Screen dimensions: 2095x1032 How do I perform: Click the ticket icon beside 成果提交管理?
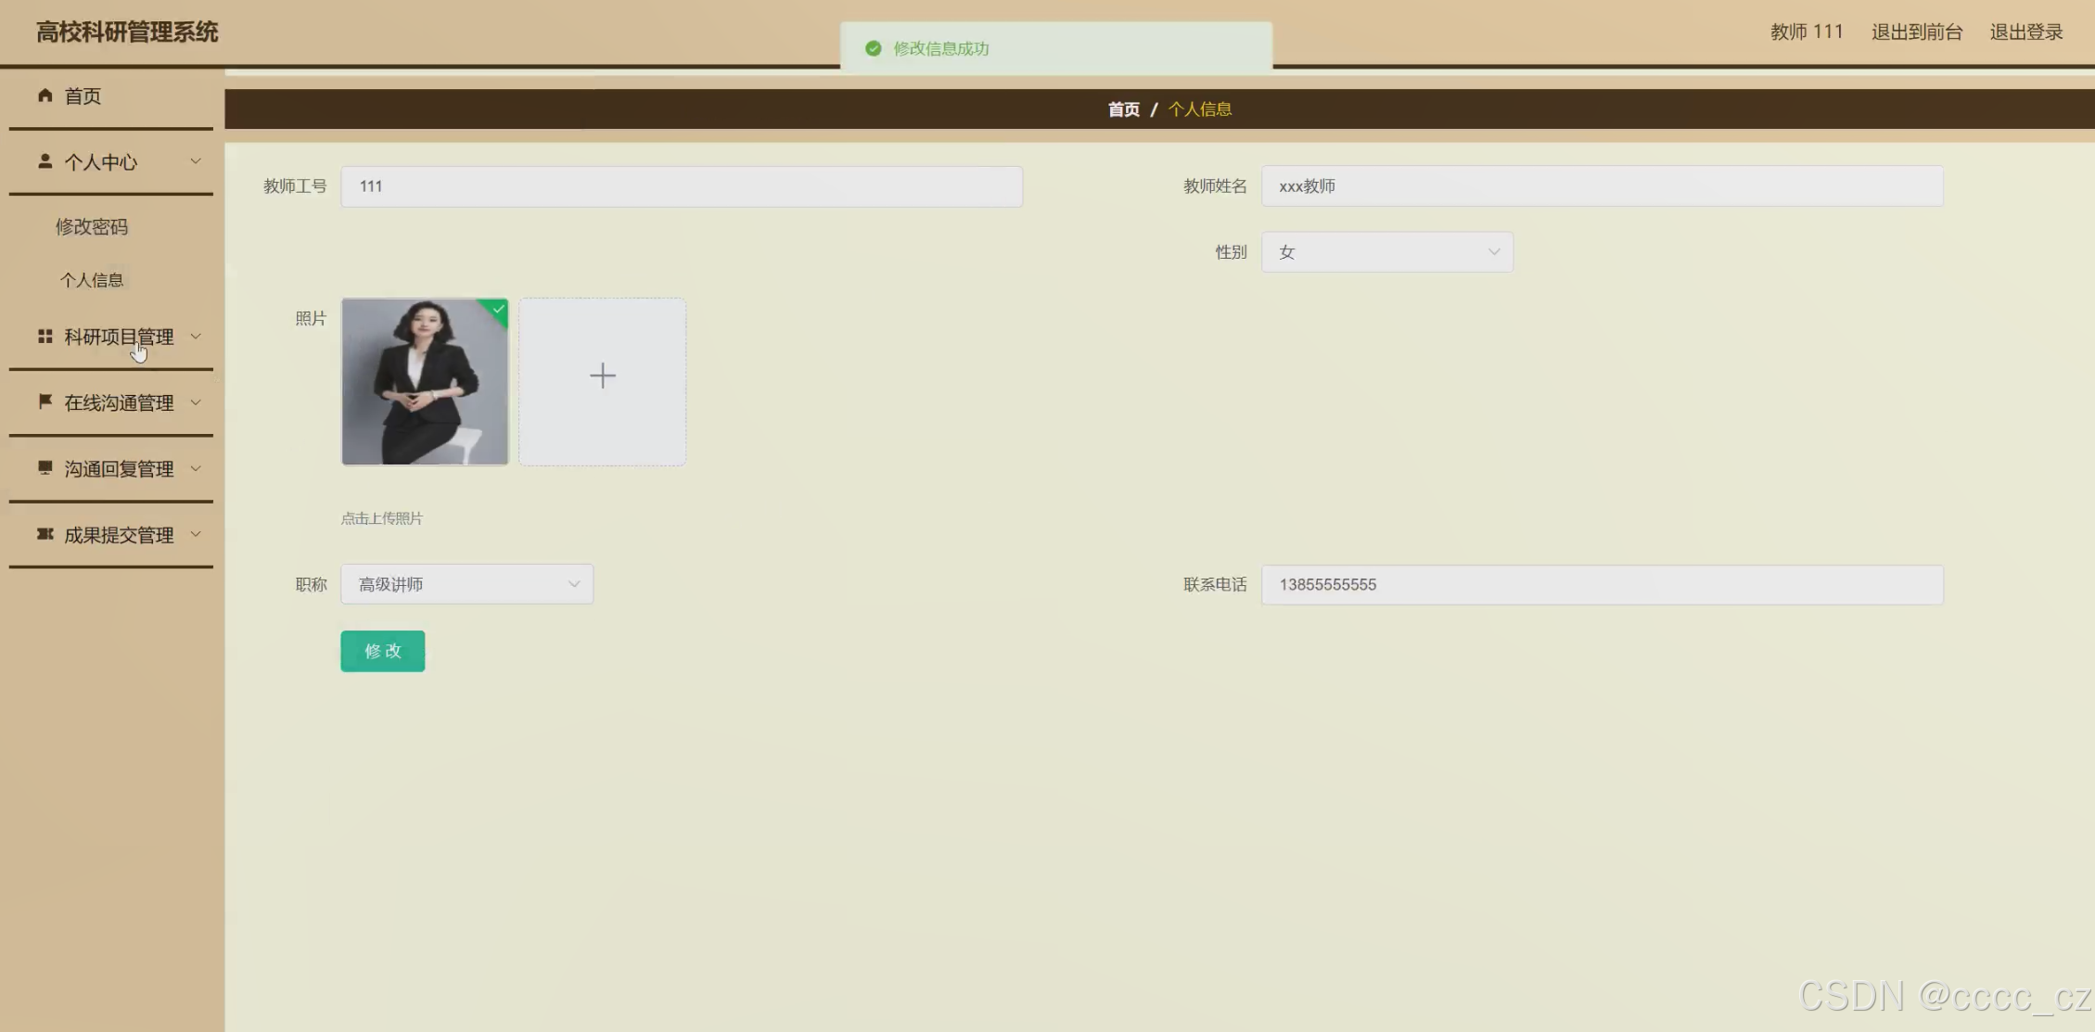pyautogui.click(x=45, y=534)
